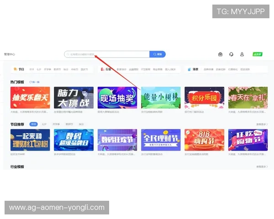This screenshot has height=219, width=274.
Task: Select 818 in the top 节日 category bar
Action: pos(32,69)
